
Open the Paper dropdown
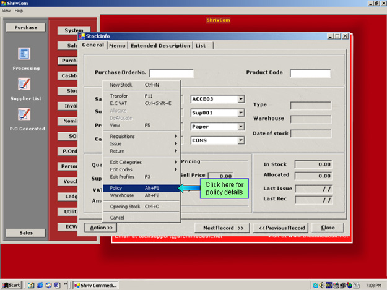coord(241,127)
